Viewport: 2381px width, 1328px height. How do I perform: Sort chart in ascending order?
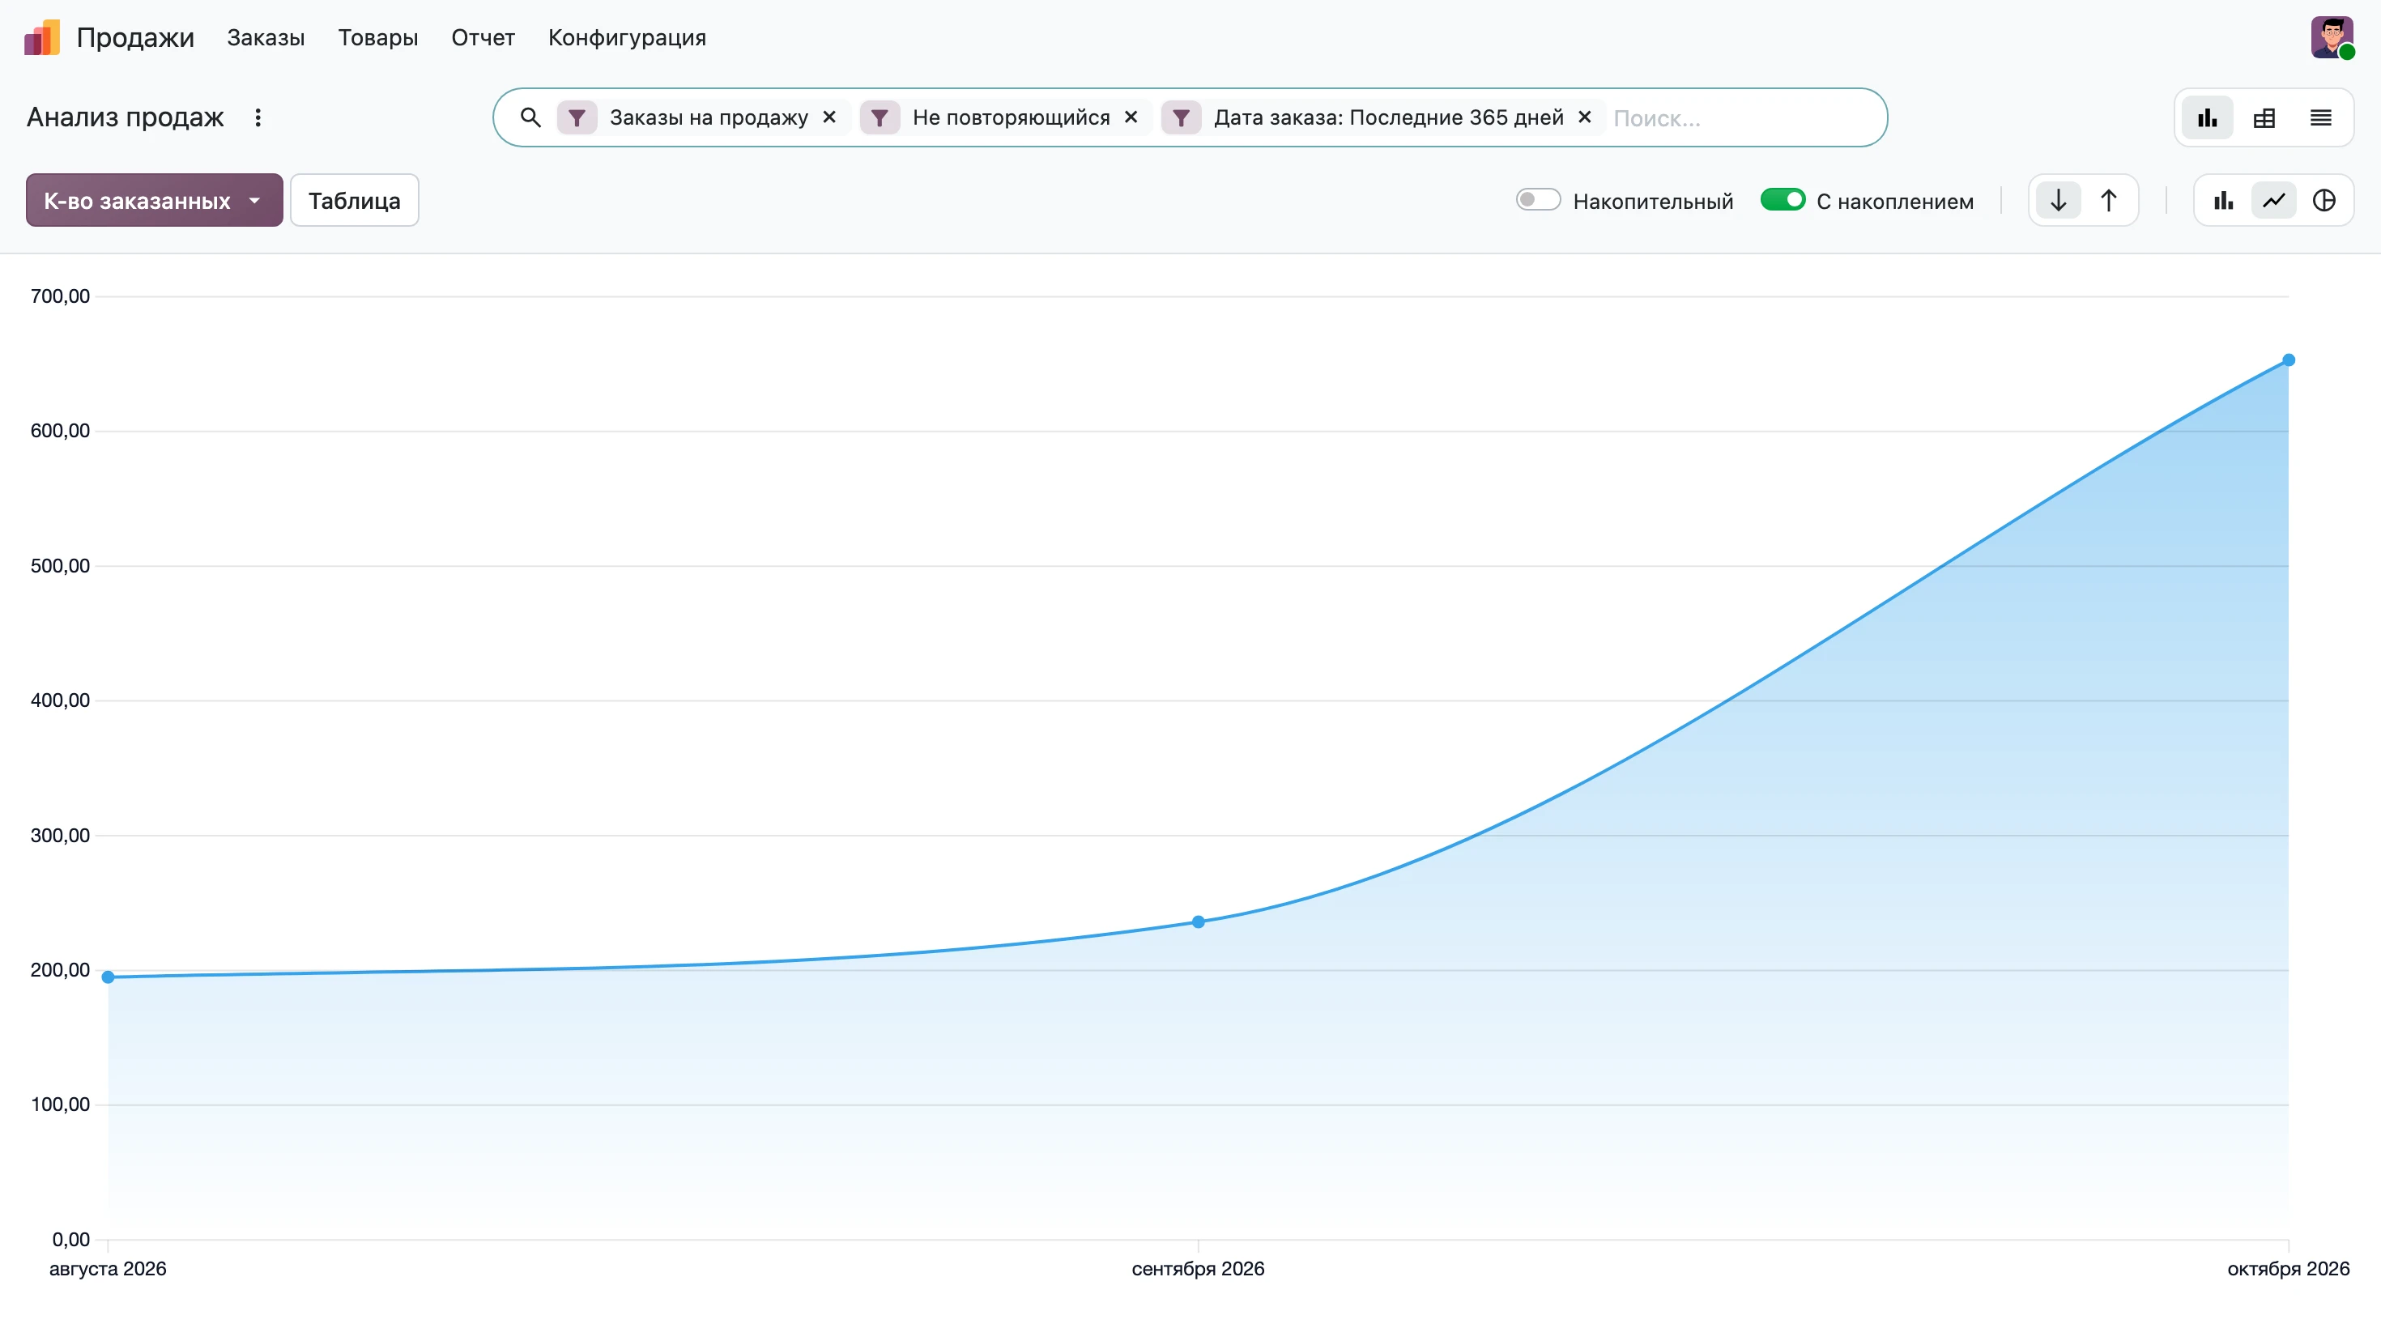click(x=2108, y=201)
